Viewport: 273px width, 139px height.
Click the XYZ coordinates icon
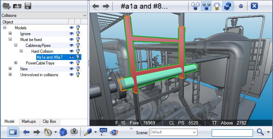(103, 131)
